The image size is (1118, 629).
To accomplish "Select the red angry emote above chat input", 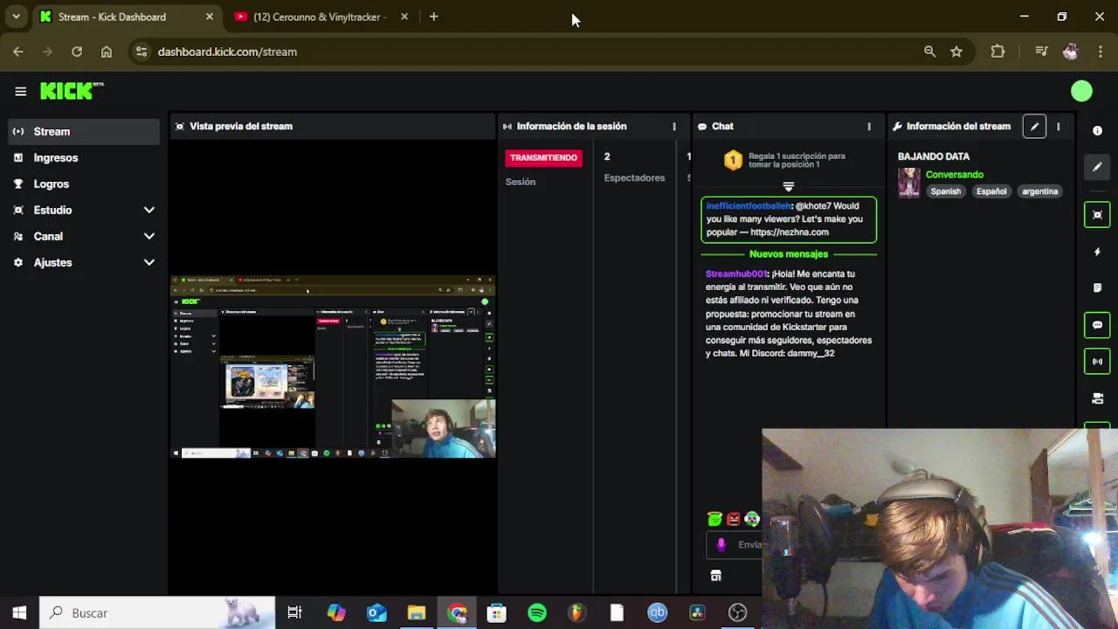I will (x=734, y=519).
